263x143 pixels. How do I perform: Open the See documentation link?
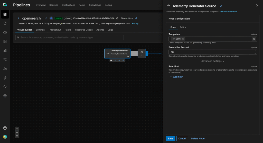point(228,12)
